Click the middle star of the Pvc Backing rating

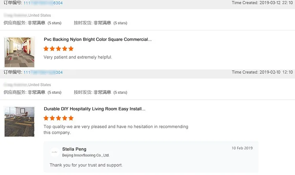[x=59, y=49]
